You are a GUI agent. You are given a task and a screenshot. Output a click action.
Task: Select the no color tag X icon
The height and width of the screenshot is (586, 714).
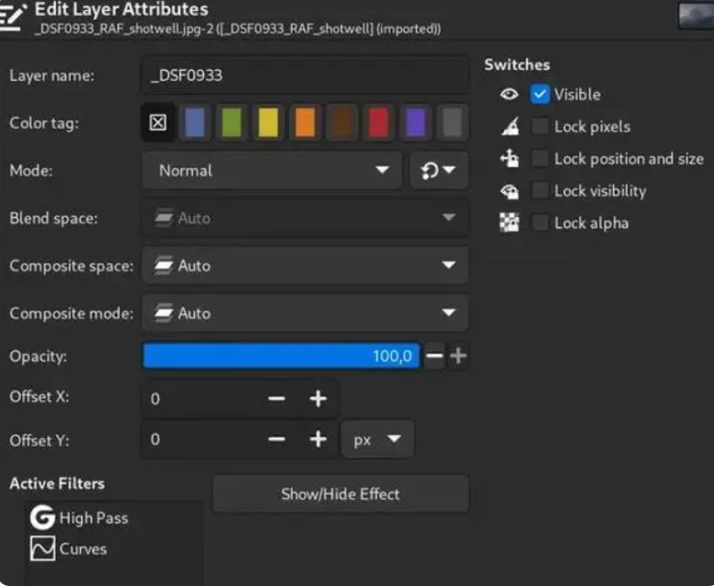(x=158, y=122)
